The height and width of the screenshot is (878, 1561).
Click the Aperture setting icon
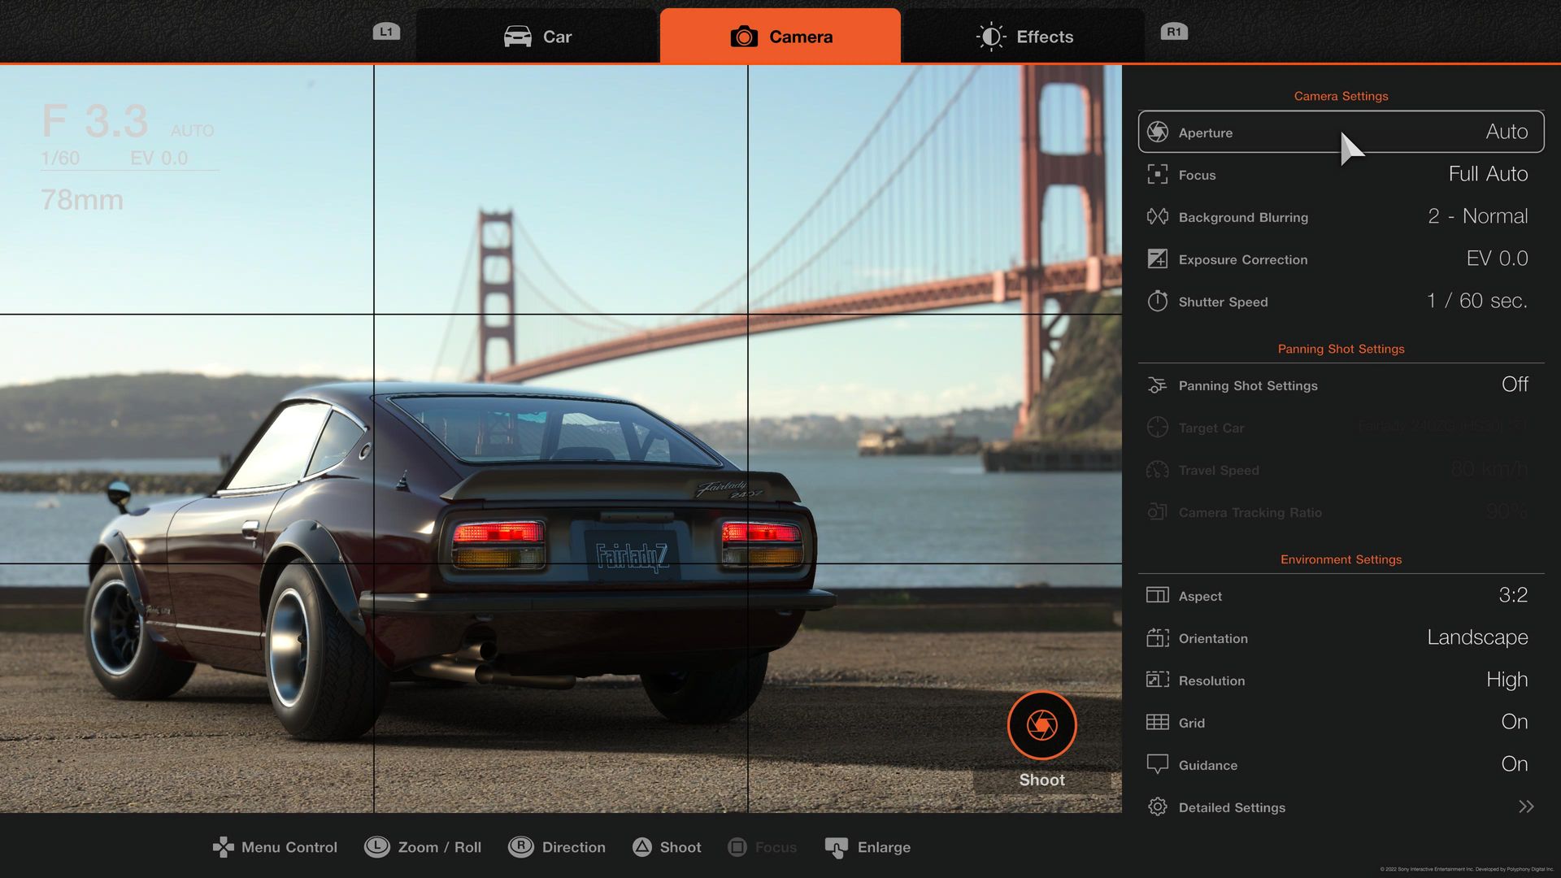point(1158,133)
